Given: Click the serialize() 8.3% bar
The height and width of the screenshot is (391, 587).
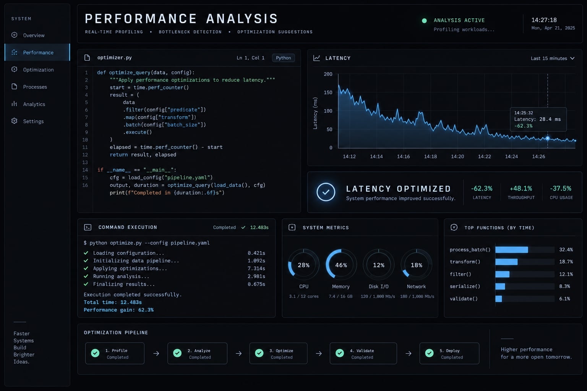Looking at the screenshot, I should tap(500, 286).
